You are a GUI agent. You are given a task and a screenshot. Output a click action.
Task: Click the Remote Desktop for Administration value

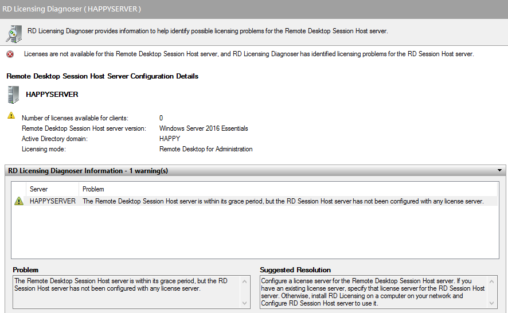206,149
